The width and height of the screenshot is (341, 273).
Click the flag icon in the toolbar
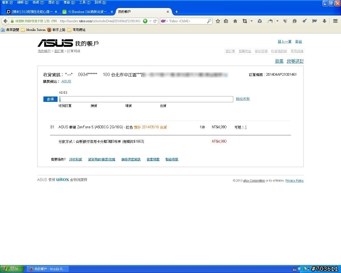314,21
